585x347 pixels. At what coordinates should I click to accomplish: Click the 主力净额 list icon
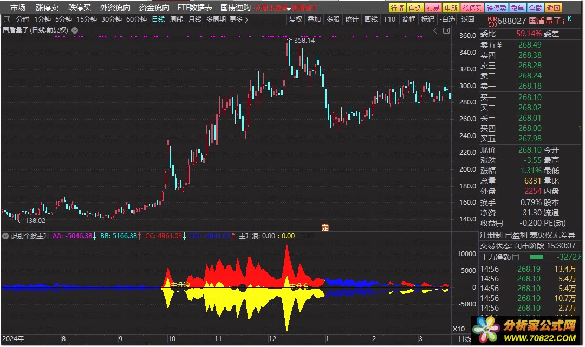pyautogui.click(x=516, y=257)
